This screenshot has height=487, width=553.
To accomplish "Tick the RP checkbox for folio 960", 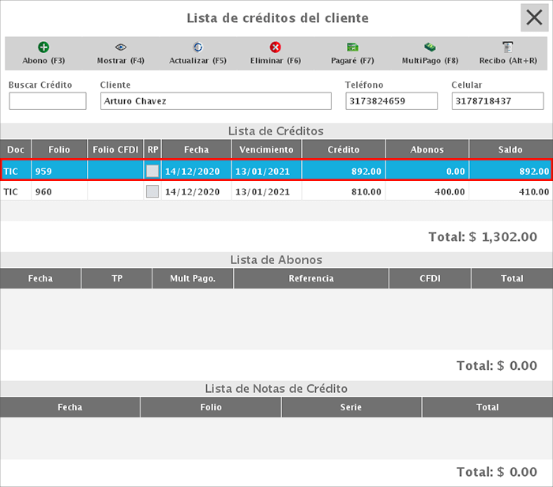I will pyautogui.click(x=152, y=191).
